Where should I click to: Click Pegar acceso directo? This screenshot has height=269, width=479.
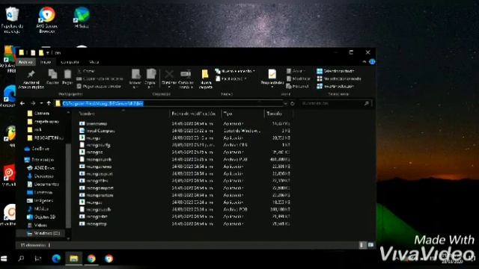(99, 87)
